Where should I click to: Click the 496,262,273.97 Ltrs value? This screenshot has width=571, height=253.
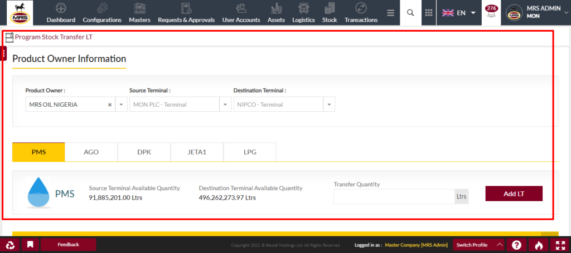(x=228, y=198)
